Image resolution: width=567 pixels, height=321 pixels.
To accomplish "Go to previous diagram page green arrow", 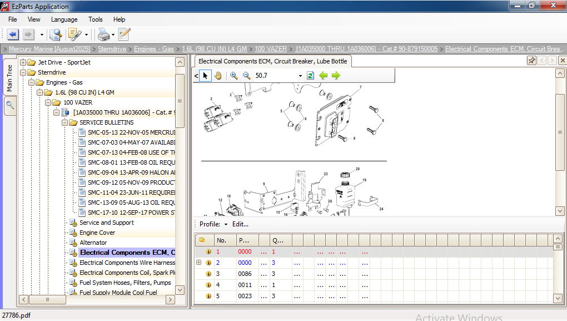I will [324, 76].
